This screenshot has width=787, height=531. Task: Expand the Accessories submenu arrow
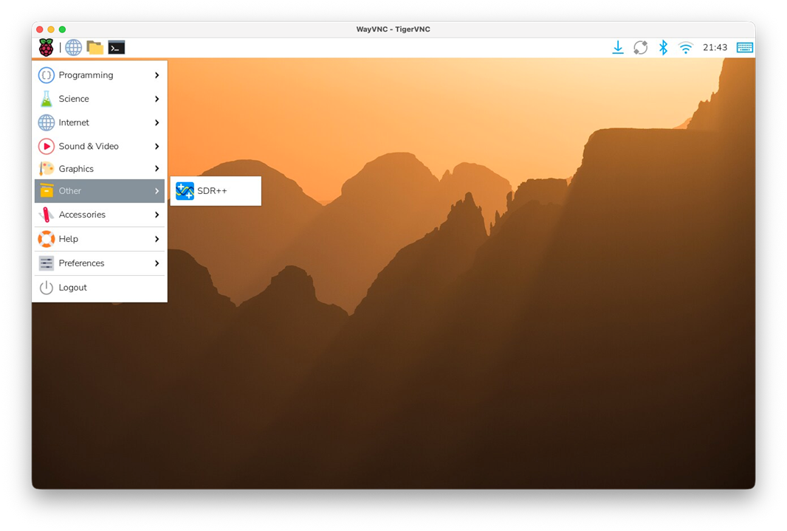click(157, 215)
